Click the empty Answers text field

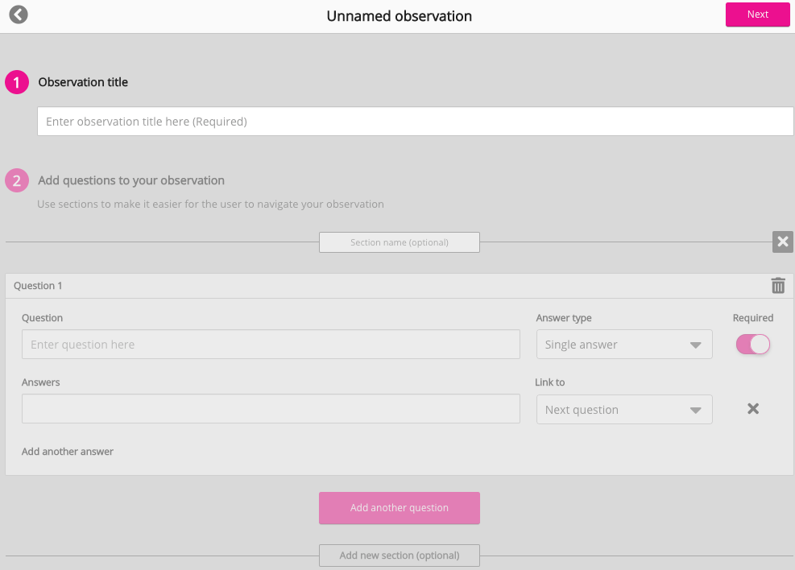271,409
